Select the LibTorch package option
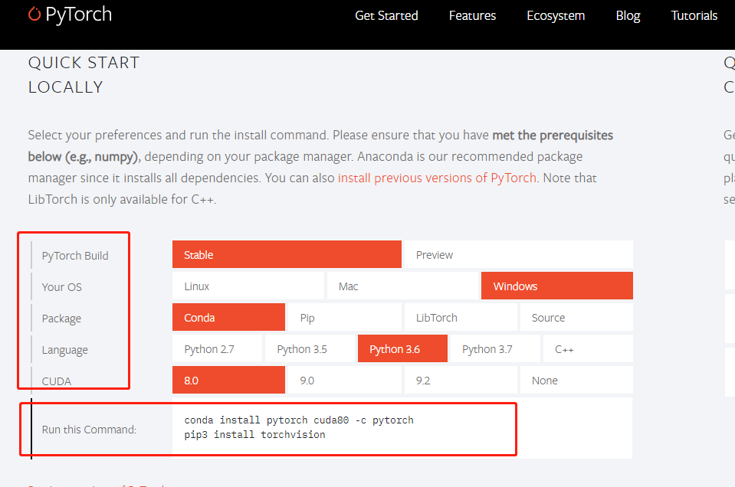The width and height of the screenshot is (735, 487). click(461, 318)
